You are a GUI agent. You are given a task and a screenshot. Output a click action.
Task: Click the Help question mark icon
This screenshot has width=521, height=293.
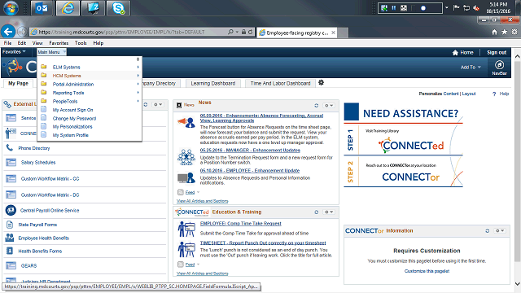(x=494, y=94)
